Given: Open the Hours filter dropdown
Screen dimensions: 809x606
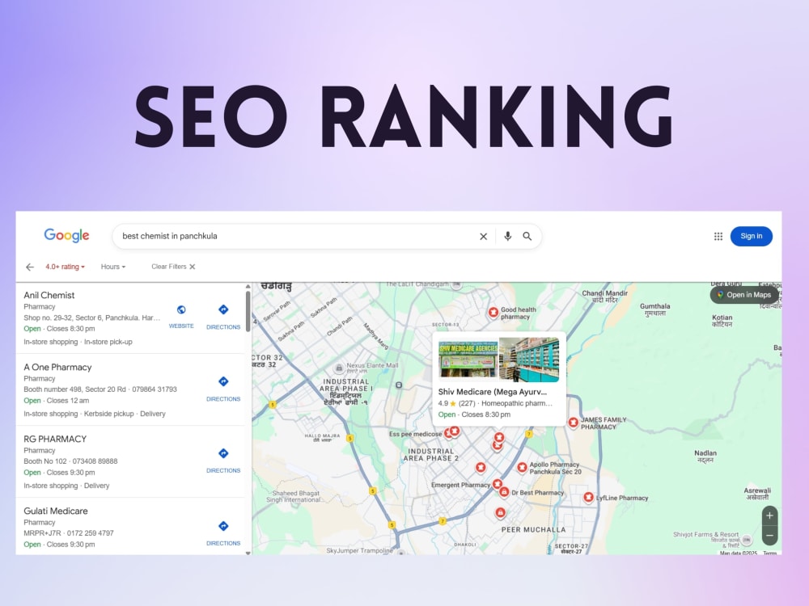Looking at the screenshot, I should coord(113,267).
